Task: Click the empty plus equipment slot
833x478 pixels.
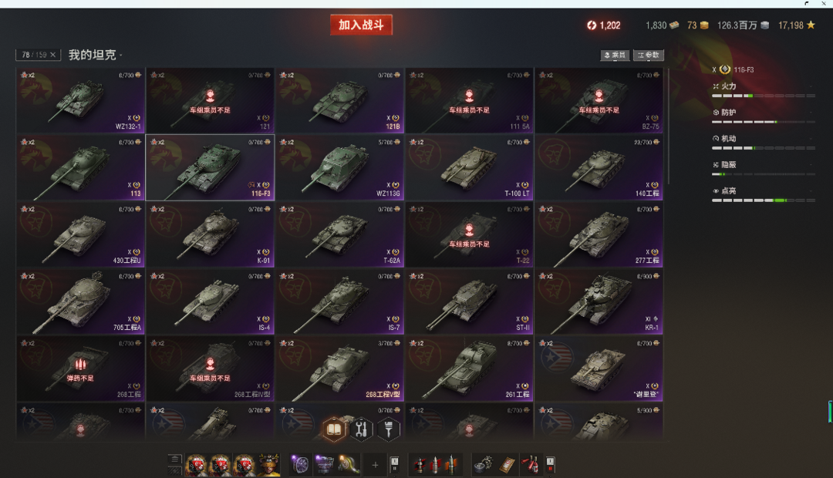Action: [x=375, y=465]
